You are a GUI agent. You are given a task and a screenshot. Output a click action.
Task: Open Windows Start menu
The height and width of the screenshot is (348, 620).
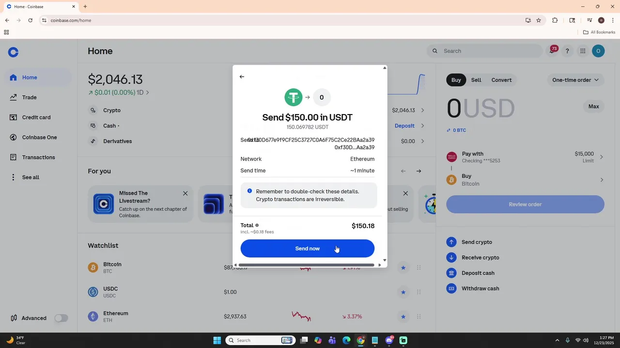(x=217, y=340)
